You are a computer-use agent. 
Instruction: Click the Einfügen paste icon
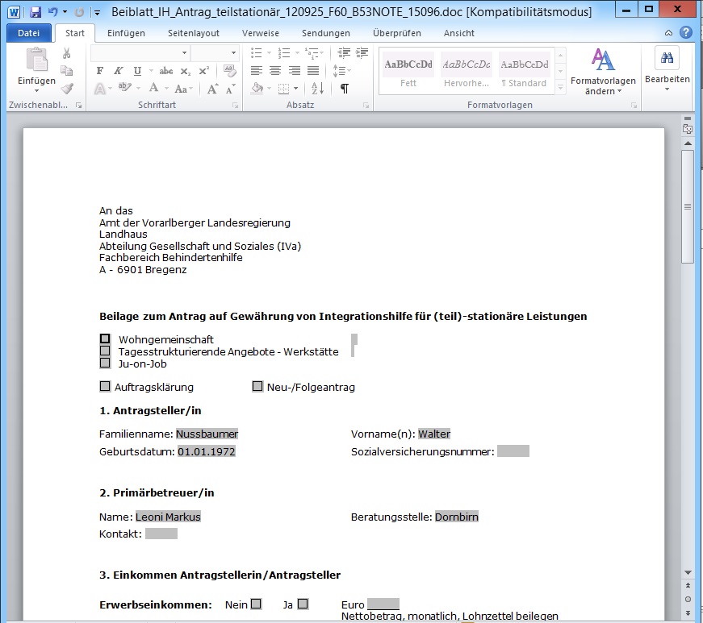(37, 60)
